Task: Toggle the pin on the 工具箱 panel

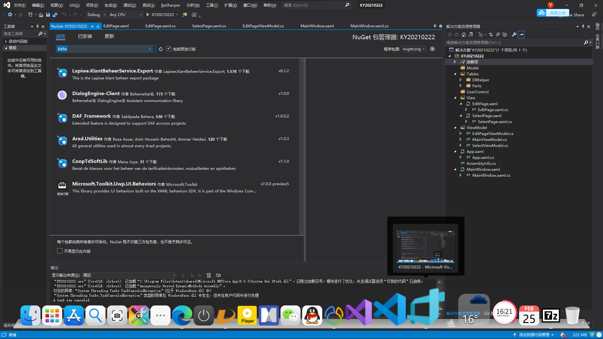Action: click(37, 26)
